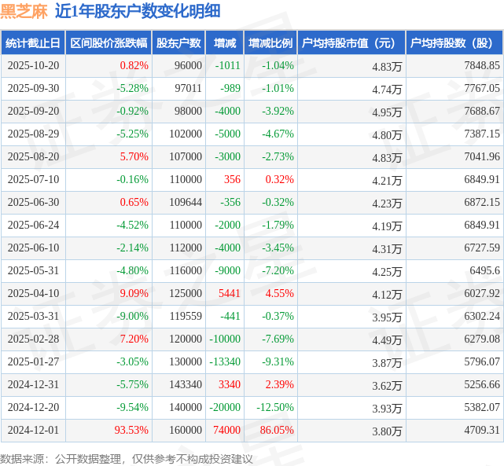Click the 黑芝麻 stock name title

[x=24, y=12]
